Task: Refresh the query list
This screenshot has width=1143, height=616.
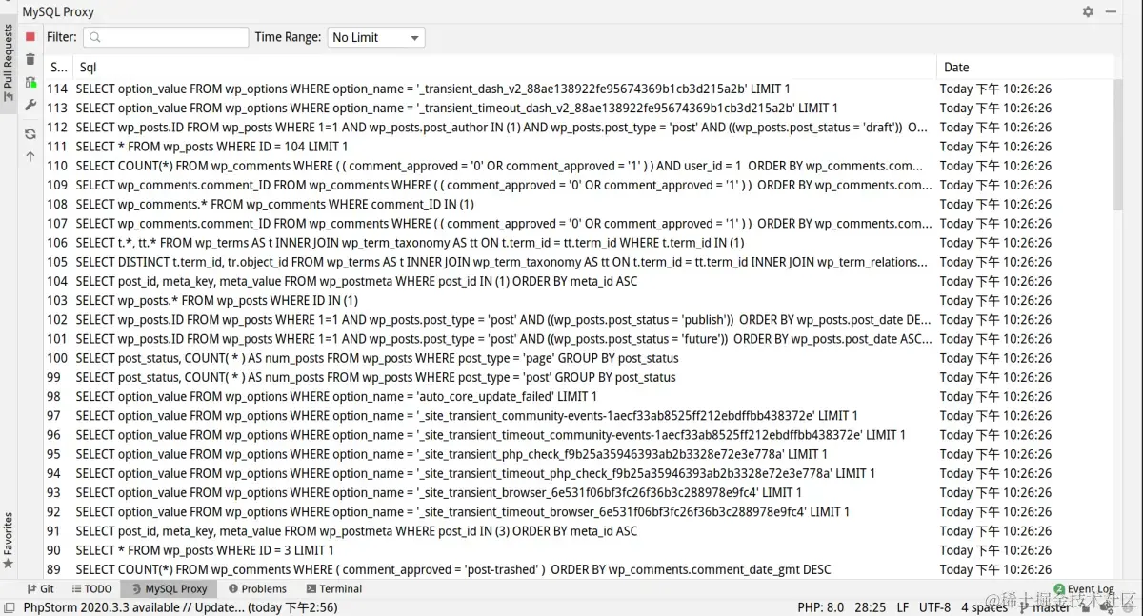Action: (31, 133)
